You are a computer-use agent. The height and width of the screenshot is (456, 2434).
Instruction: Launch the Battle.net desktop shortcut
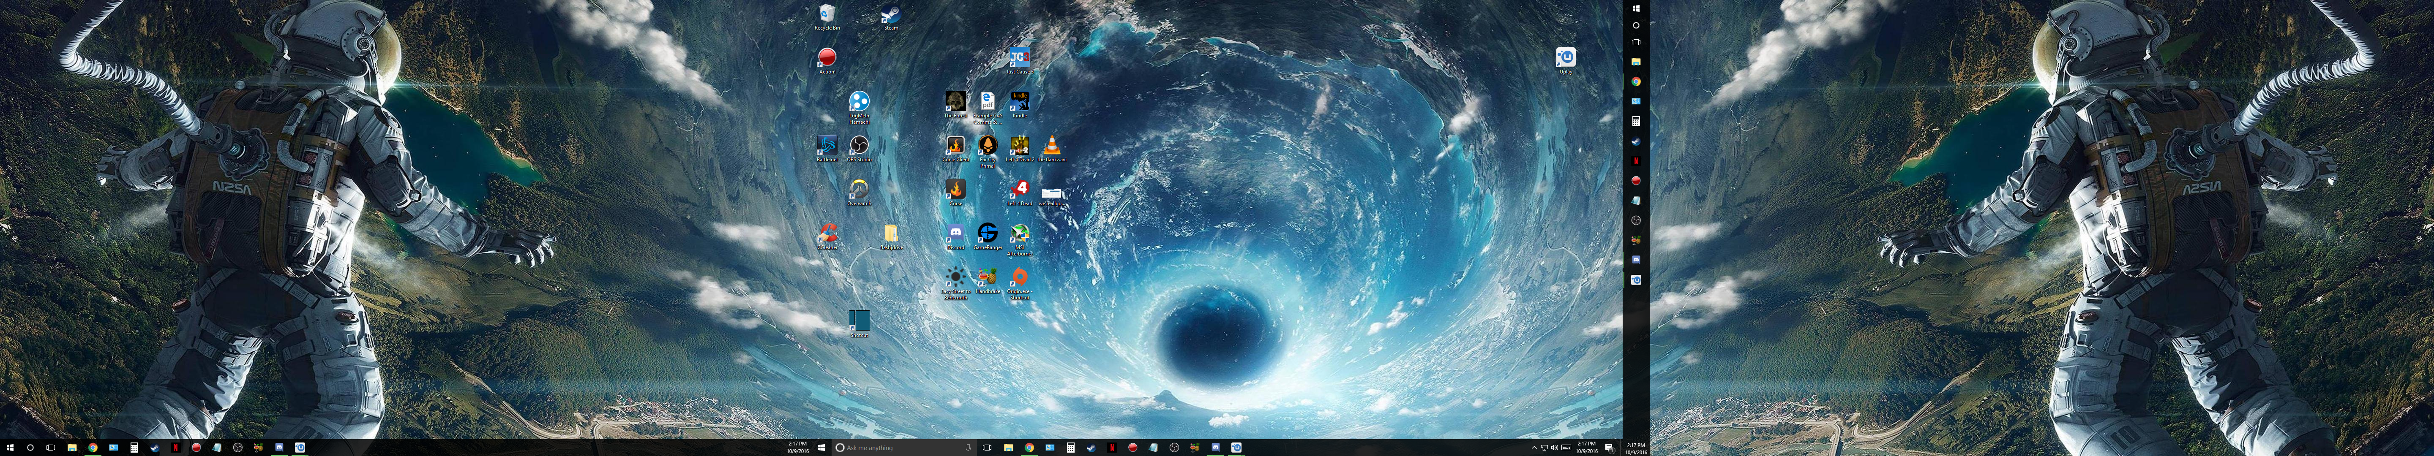827,148
